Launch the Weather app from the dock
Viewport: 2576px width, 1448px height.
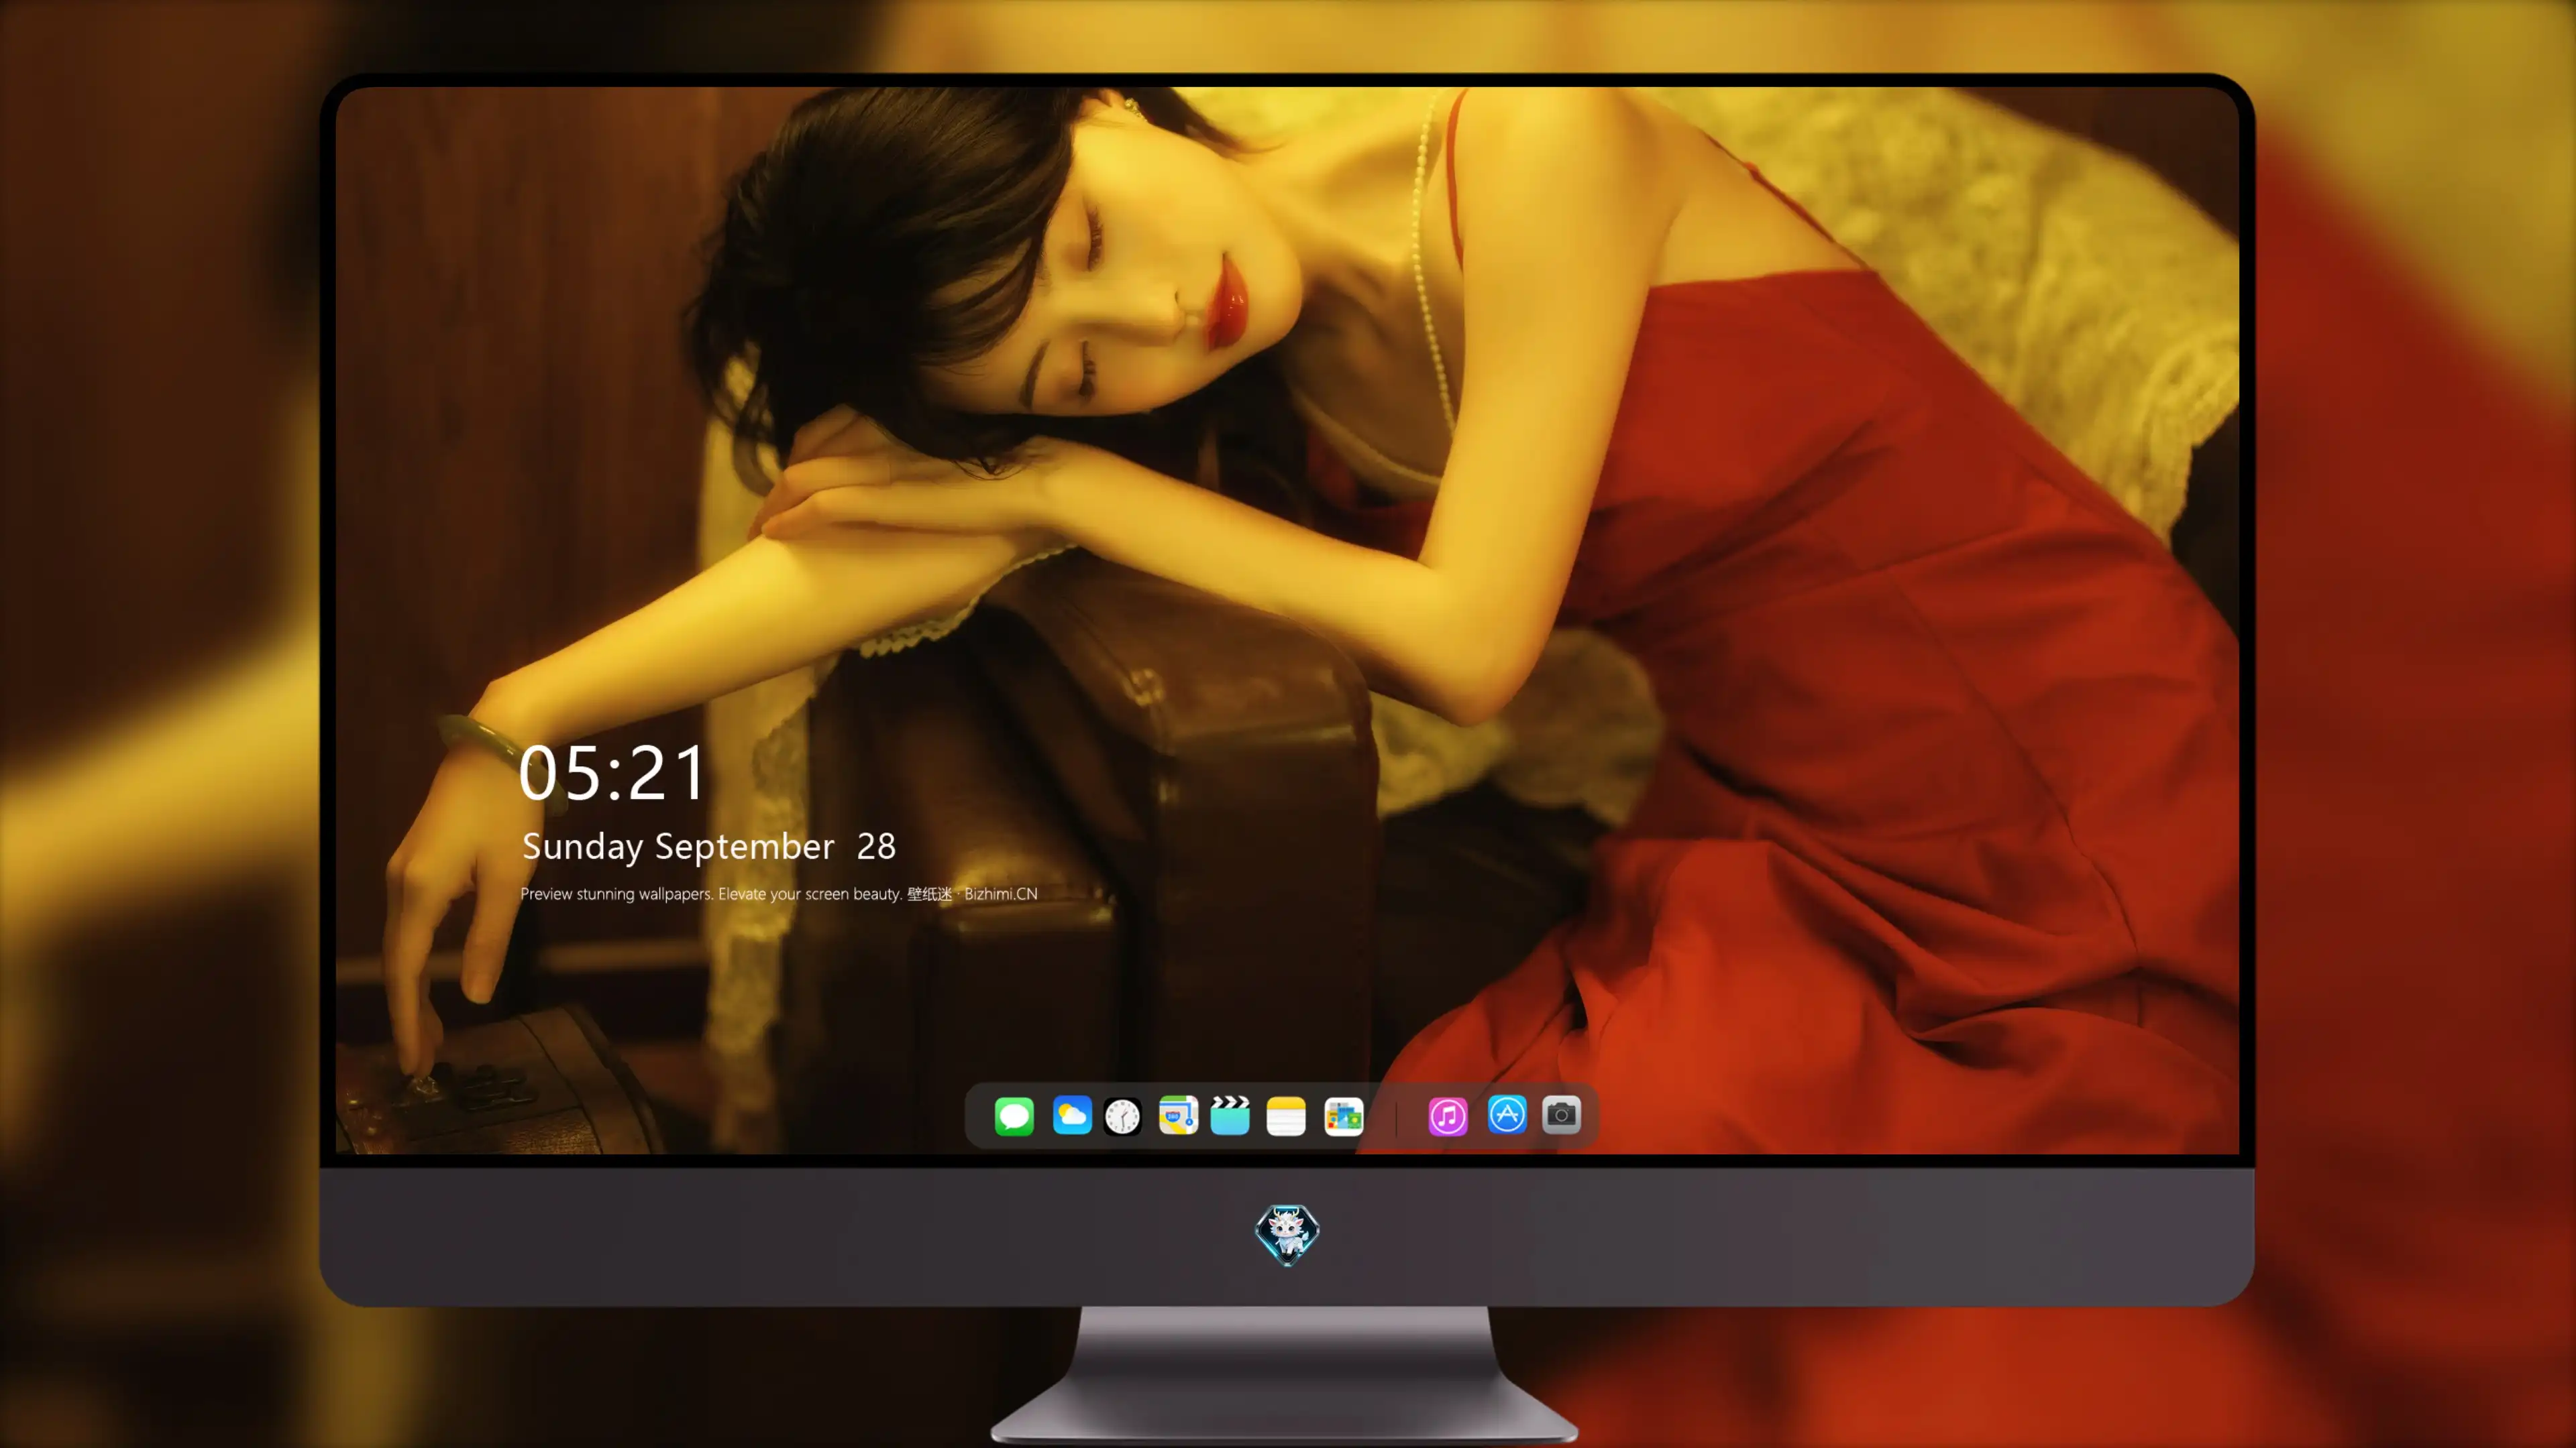[1072, 1115]
